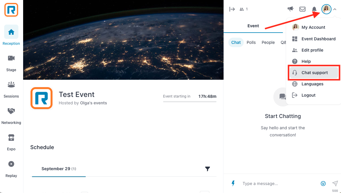341x193 pixels.
Task: Select Chat support menu item
Action: [314, 73]
